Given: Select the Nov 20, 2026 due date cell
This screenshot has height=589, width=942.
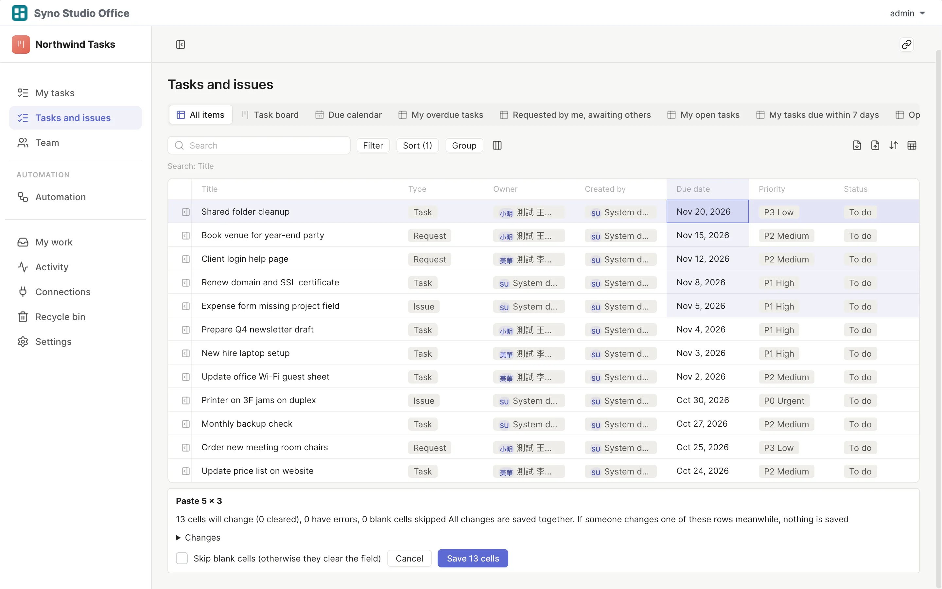Looking at the screenshot, I should [x=708, y=211].
